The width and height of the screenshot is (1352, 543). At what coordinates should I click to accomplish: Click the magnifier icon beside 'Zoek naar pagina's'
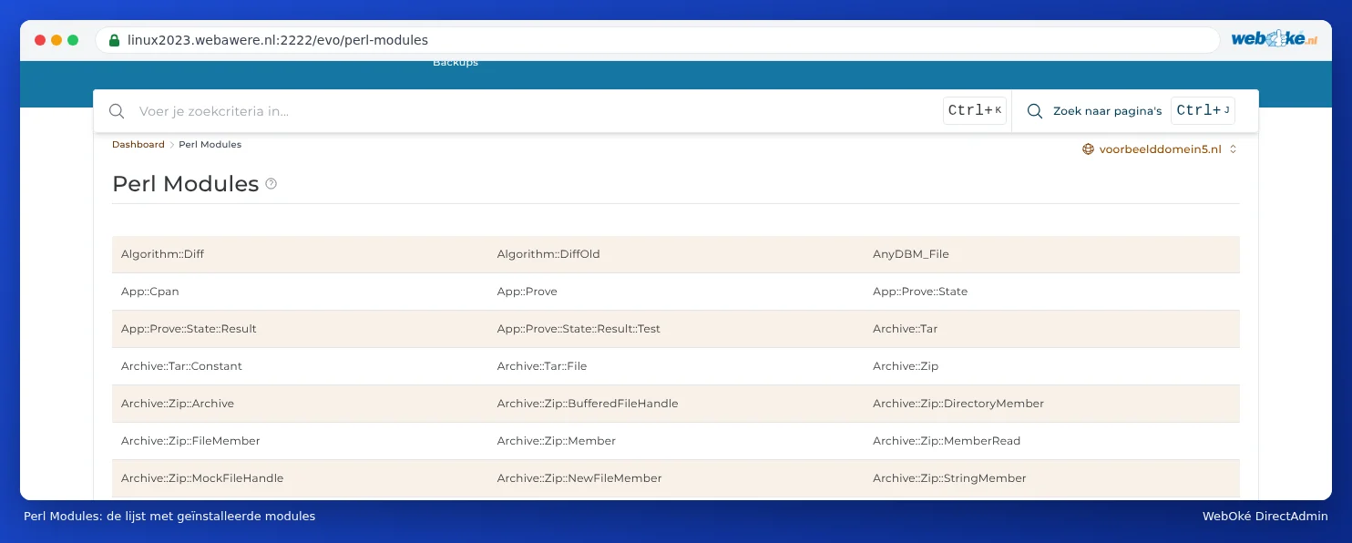pos(1034,111)
